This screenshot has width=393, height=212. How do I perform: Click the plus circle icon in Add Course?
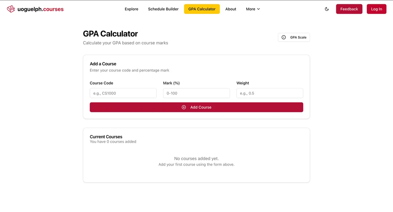click(184, 107)
